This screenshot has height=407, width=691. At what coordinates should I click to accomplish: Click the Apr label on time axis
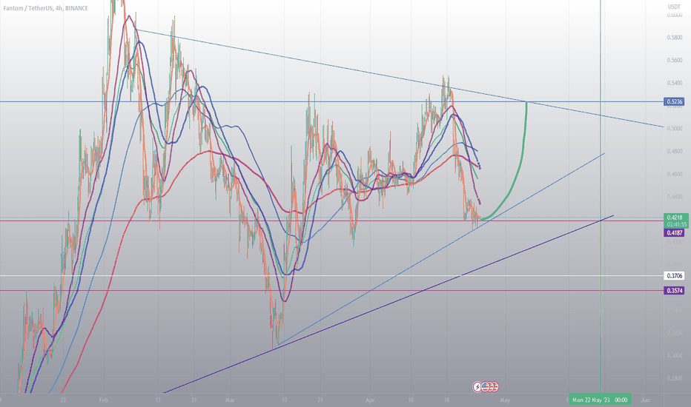point(370,400)
